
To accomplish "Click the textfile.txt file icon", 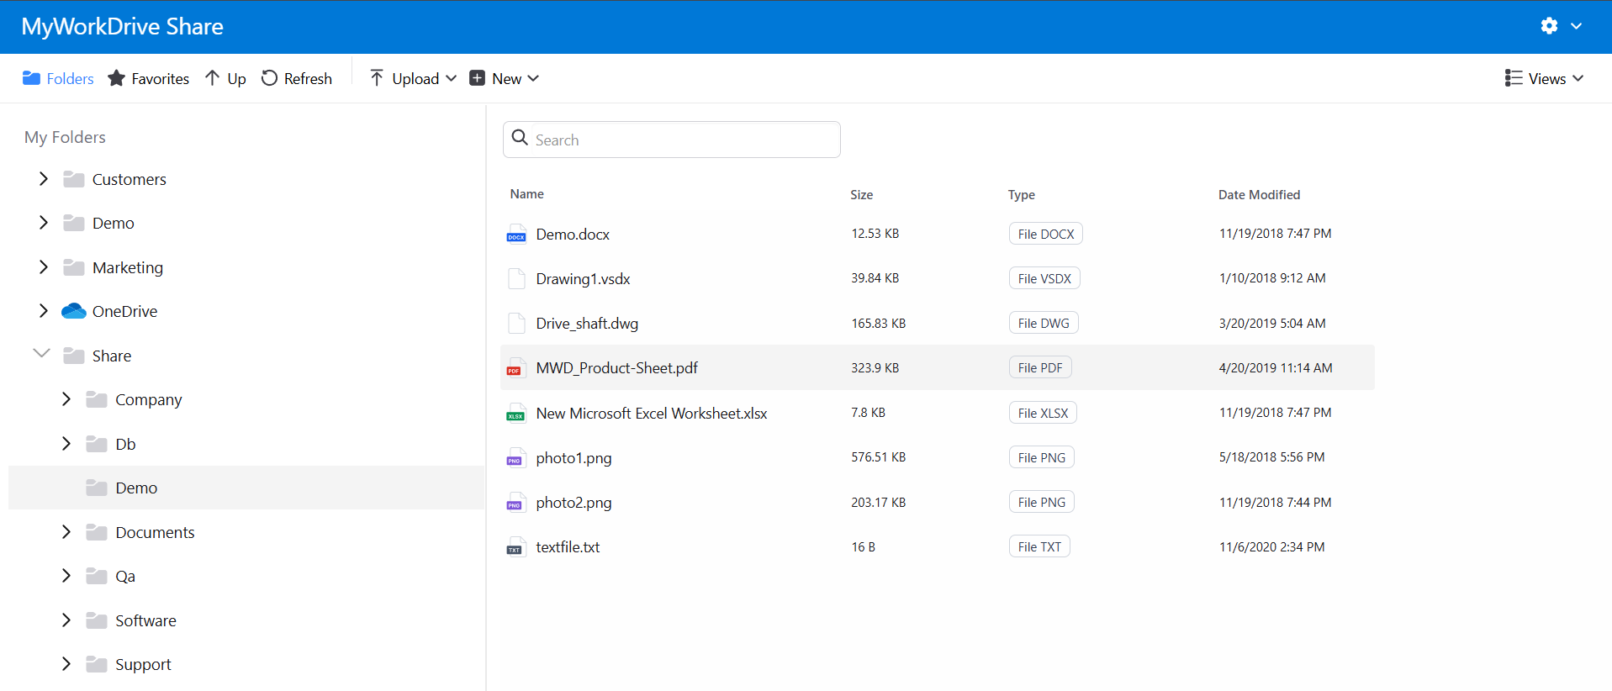I will point(515,546).
